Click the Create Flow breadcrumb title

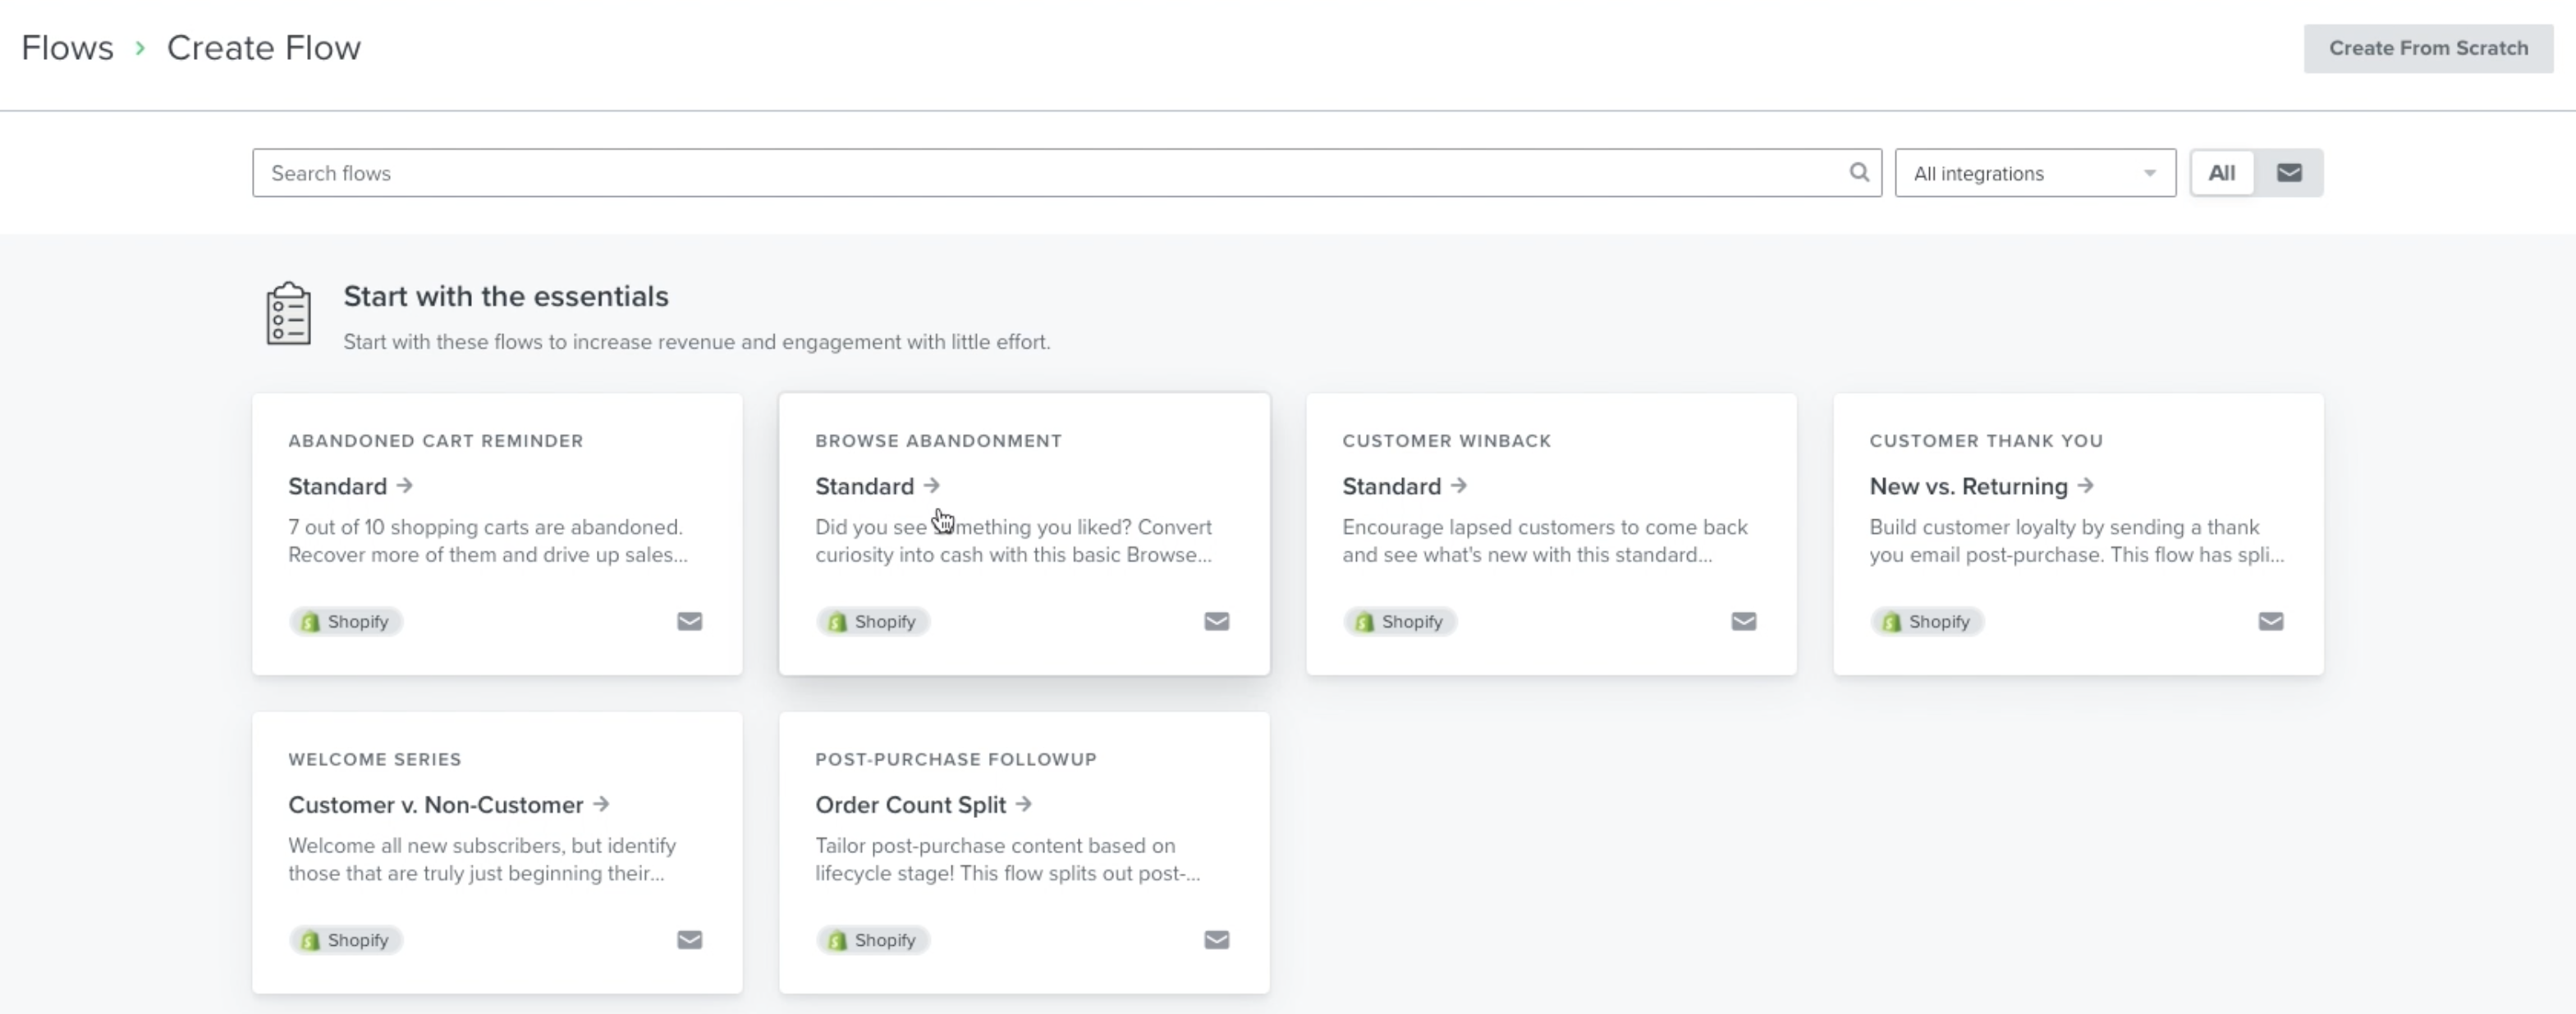(263, 48)
